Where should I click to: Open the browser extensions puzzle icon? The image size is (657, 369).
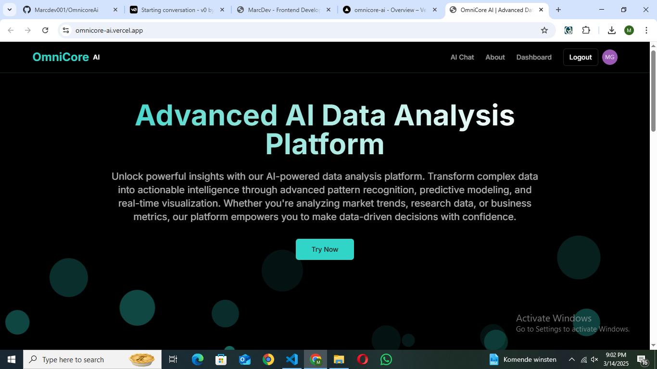click(586, 30)
